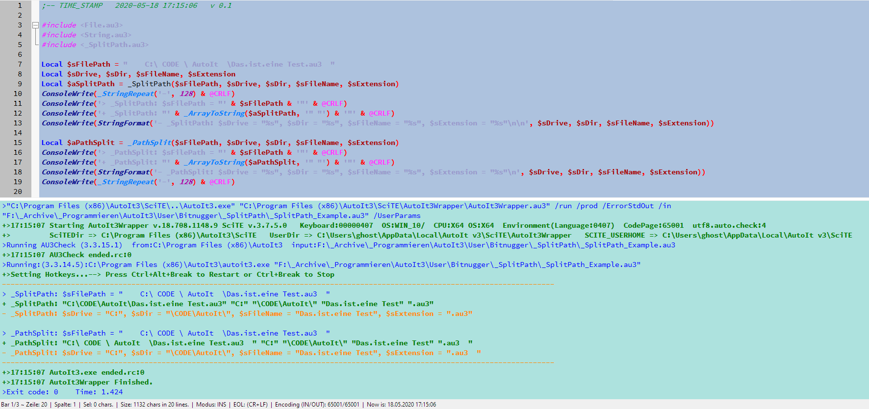Click line number 15 in the margin
Image resolution: width=869 pixels, height=409 pixels.
[x=18, y=143]
